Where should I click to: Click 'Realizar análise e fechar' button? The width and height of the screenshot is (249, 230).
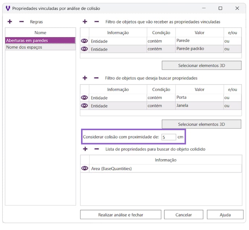tap(121, 215)
